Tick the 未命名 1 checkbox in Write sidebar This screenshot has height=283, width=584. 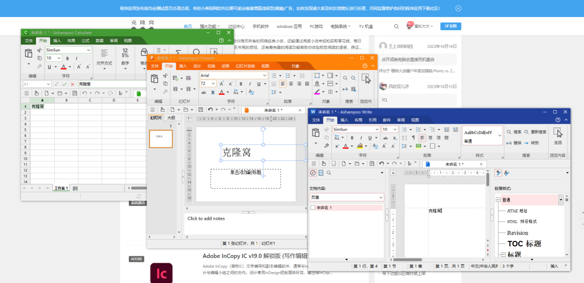[313, 208]
